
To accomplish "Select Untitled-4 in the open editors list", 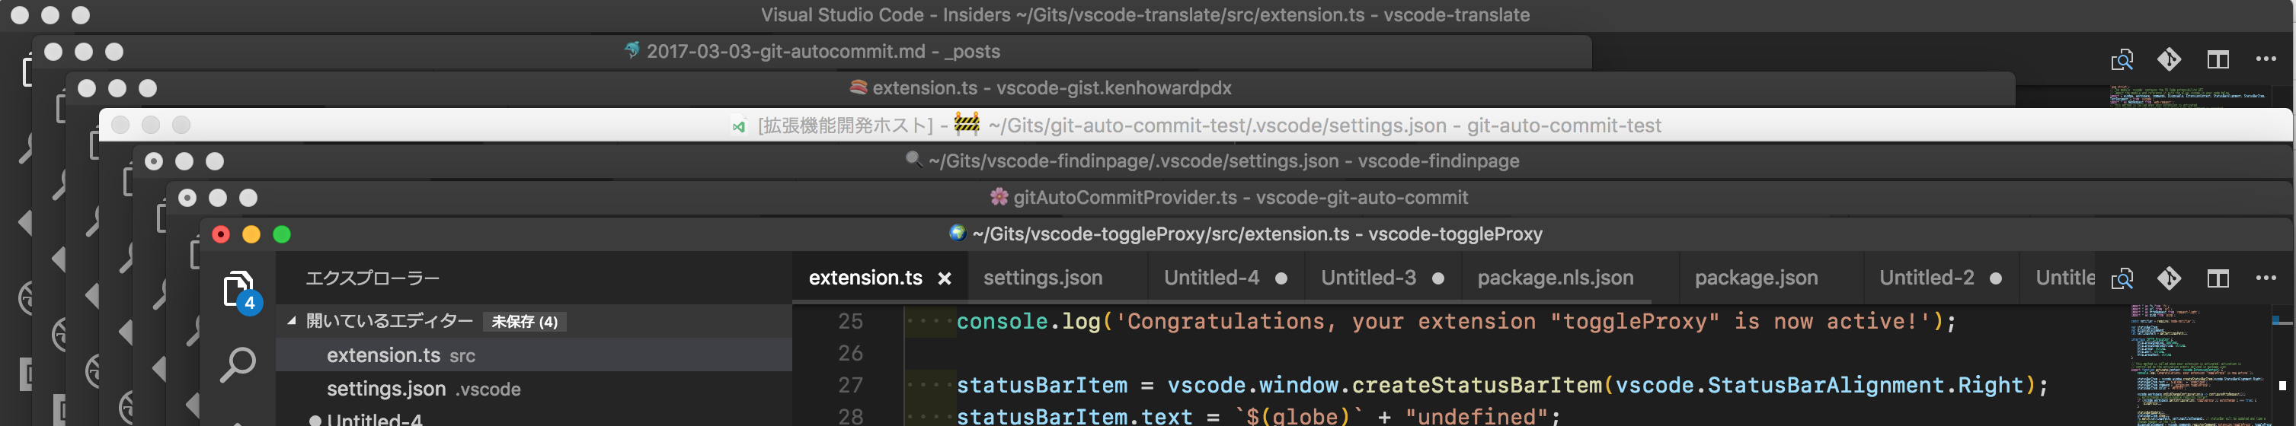I will pyautogui.click(x=534, y=418).
